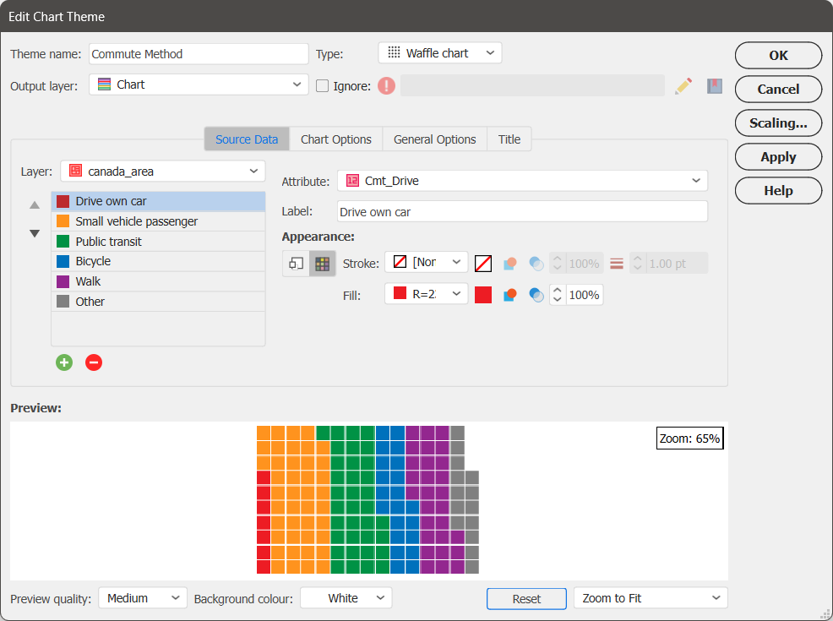
Task: Open the Layer canada_area dropdown
Action: point(163,171)
